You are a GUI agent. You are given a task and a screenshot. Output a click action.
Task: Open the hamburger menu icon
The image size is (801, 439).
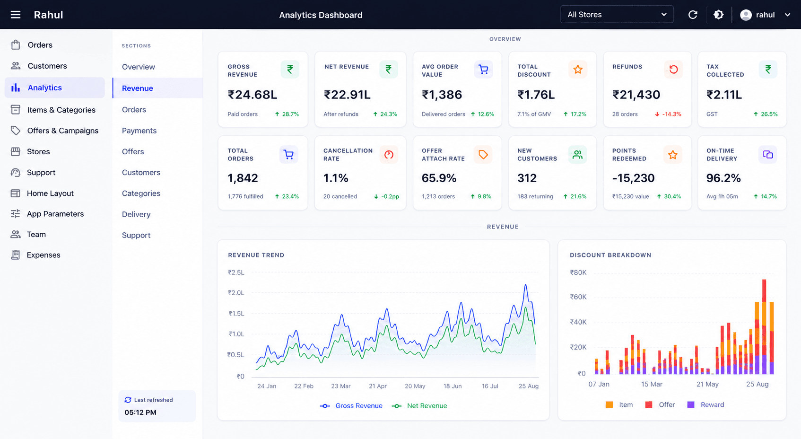[16, 15]
